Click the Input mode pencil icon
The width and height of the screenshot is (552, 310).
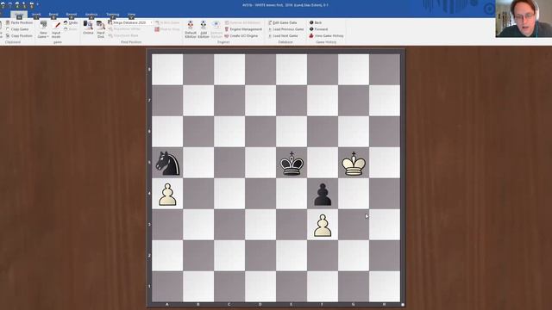[x=56, y=25]
